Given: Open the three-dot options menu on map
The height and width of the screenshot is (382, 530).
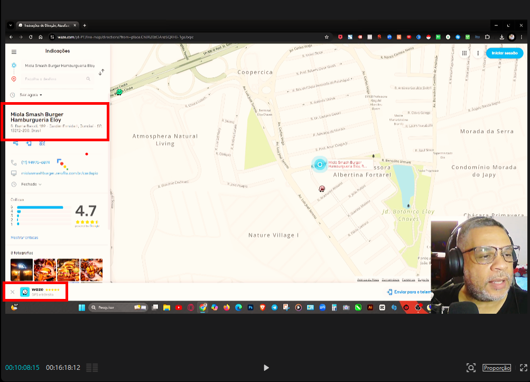Looking at the screenshot, I should (478, 53).
